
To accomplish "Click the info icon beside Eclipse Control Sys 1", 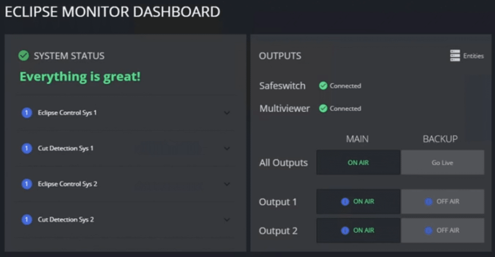I will point(27,113).
